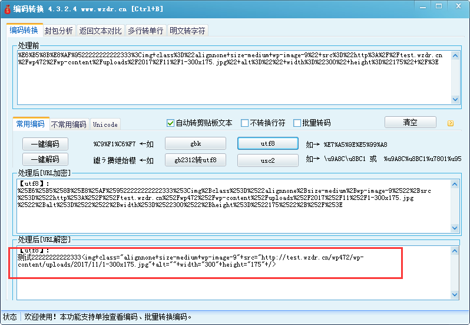Enable the 批量转码 checkbox

tap(297, 123)
